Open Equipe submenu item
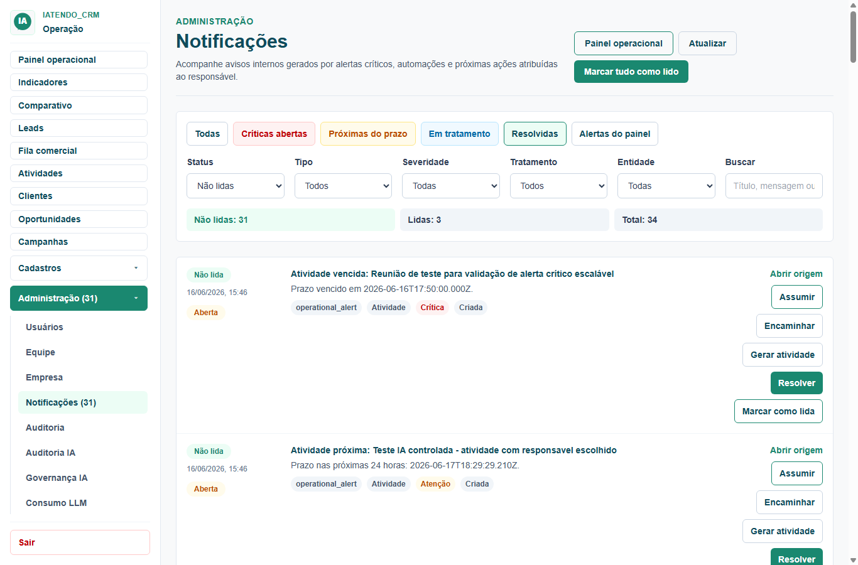858x565 pixels. pyautogui.click(x=83, y=352)
